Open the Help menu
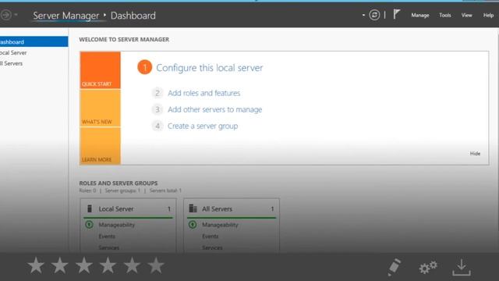Screen dimensions: 499x281 [x=488, y=16]
